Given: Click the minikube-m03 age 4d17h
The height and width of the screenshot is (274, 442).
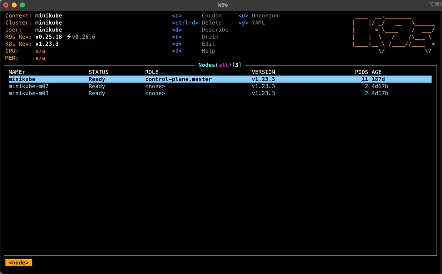Looking at the screenshot, I should [x=380, y=93].
